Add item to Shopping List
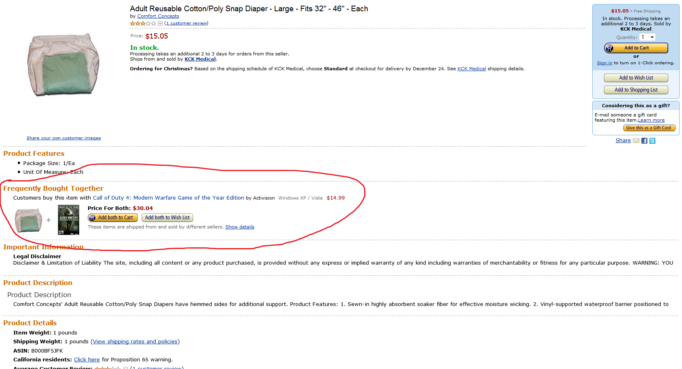Image resolution: width=682 pixels, height=369 pixels. tap(636, 90)
